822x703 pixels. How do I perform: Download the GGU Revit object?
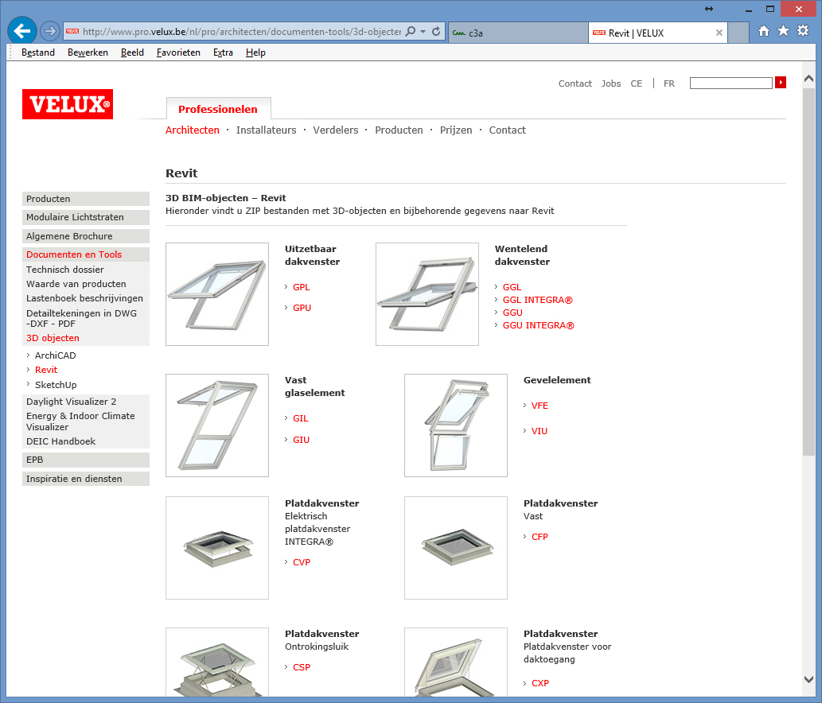click(512, 313)
